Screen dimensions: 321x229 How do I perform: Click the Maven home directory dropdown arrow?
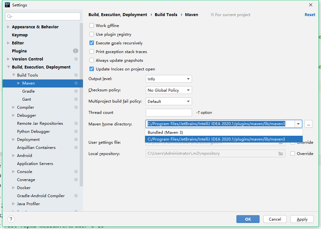coord(298,124)
